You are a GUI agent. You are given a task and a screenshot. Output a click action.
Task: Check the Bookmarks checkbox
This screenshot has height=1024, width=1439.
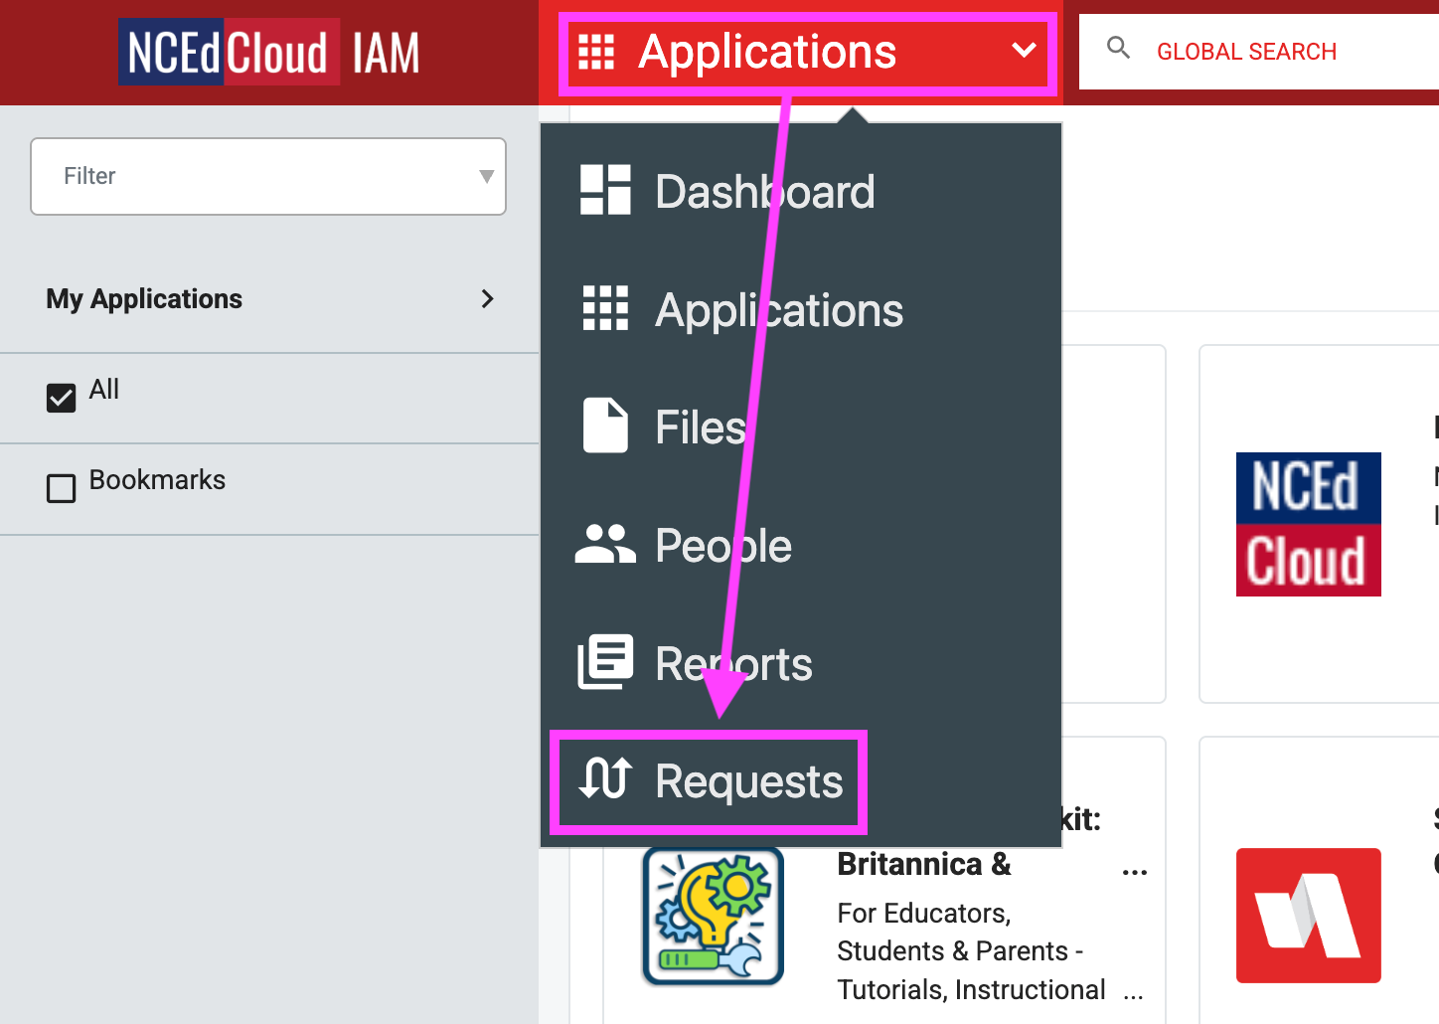[61, 488]
